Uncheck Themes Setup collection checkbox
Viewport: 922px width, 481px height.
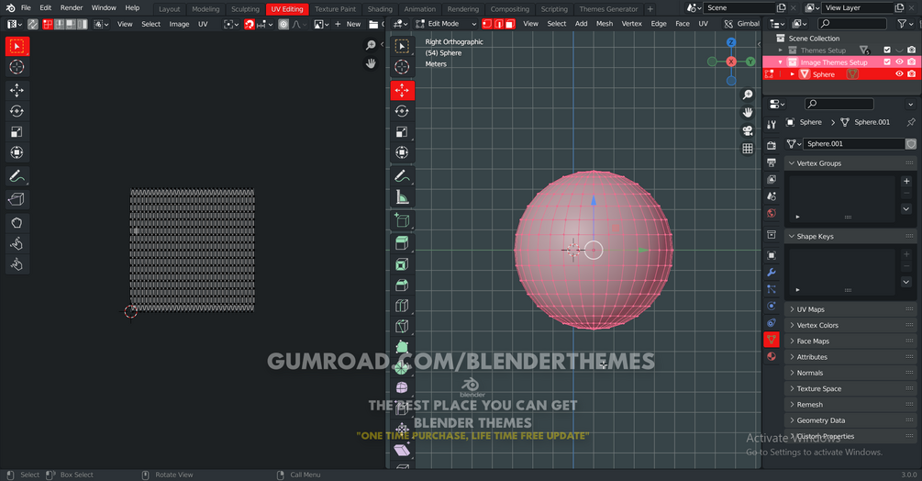887,50
